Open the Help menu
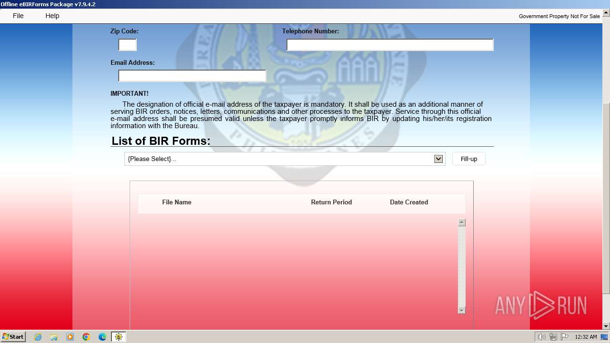Screen dimensions: 610x343 [52, 16]
